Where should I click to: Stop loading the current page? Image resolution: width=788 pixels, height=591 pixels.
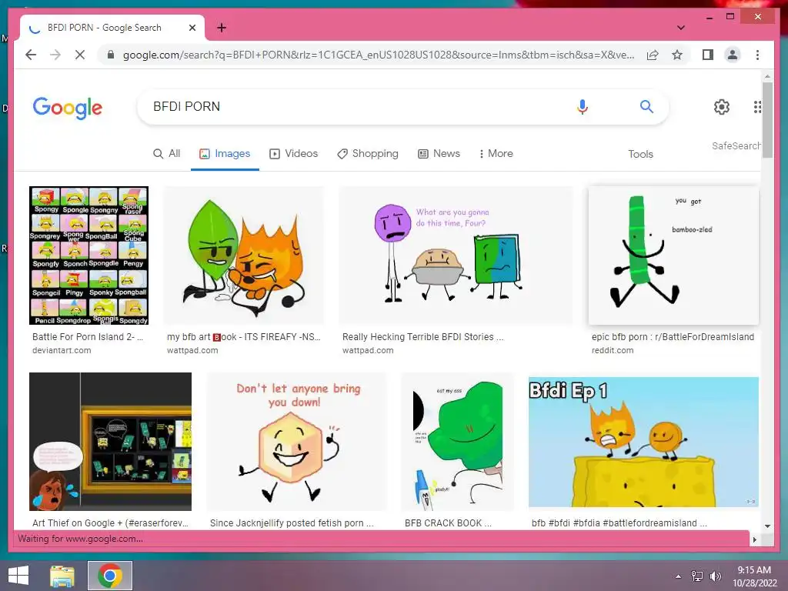tap(80, 55)
